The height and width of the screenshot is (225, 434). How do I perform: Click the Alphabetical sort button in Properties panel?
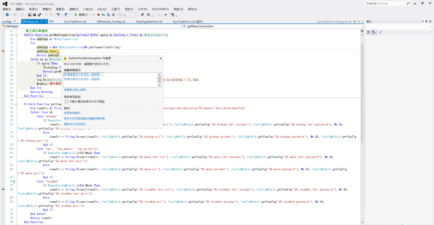click(x=374, y=32)
